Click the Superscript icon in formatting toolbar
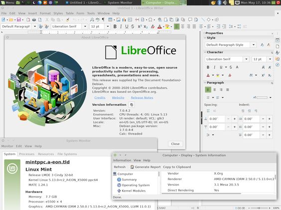The height and width of the screenshot is (210, 281). tap(140, 26)
